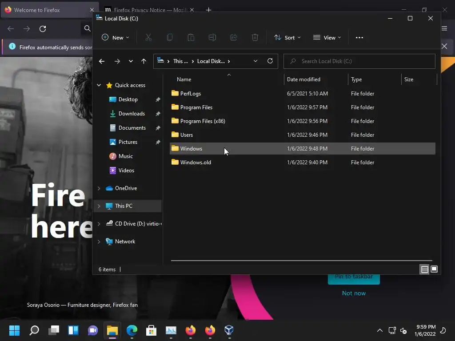Open the Sort options dropdown
This screenshot has height=341, width=455.
tap(287, 37)
